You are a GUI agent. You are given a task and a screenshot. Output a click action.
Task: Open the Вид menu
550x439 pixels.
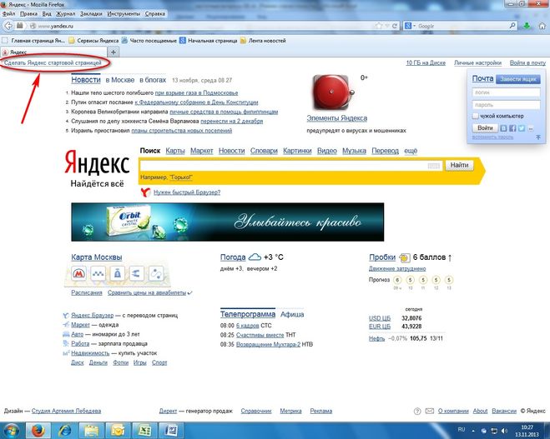[47, 13]
